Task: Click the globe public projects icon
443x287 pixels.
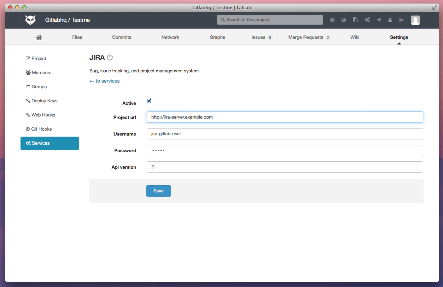Action: (x=343, y=20)
